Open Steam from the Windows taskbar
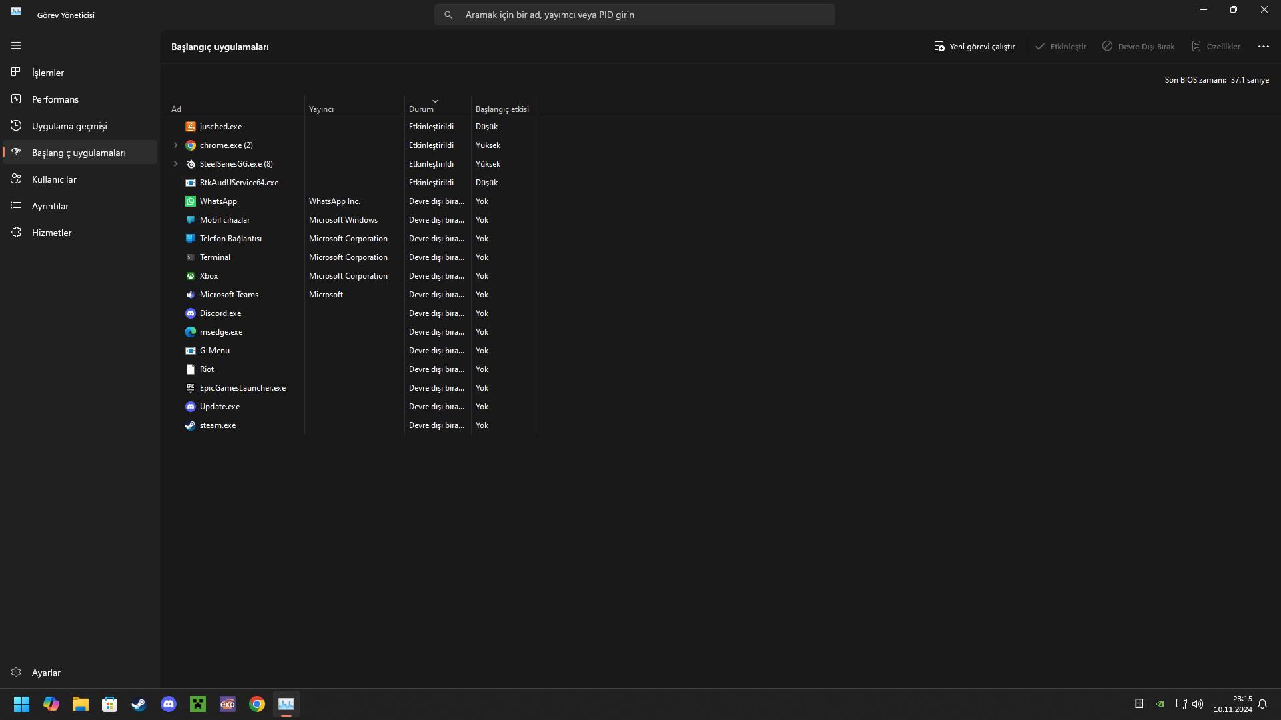 [139, 704]
